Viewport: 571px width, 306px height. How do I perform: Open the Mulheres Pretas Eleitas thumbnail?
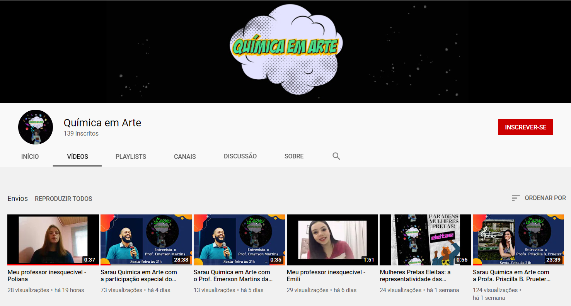coord(425,240)
